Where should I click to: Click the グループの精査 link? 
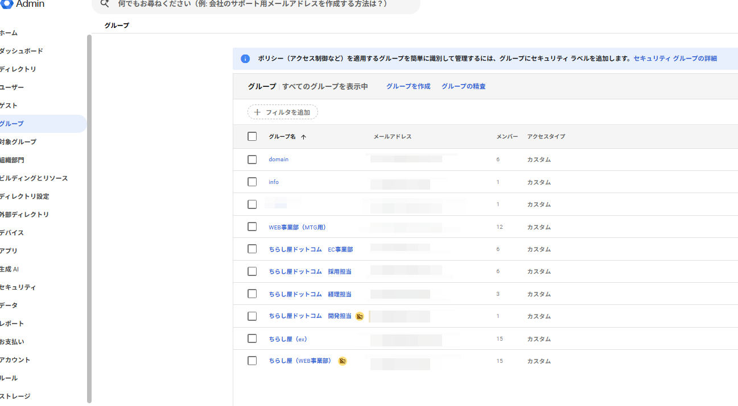pyautogui.click(x=463, y=86)
